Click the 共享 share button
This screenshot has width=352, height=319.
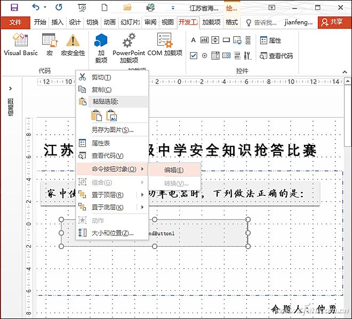point(332,22)
